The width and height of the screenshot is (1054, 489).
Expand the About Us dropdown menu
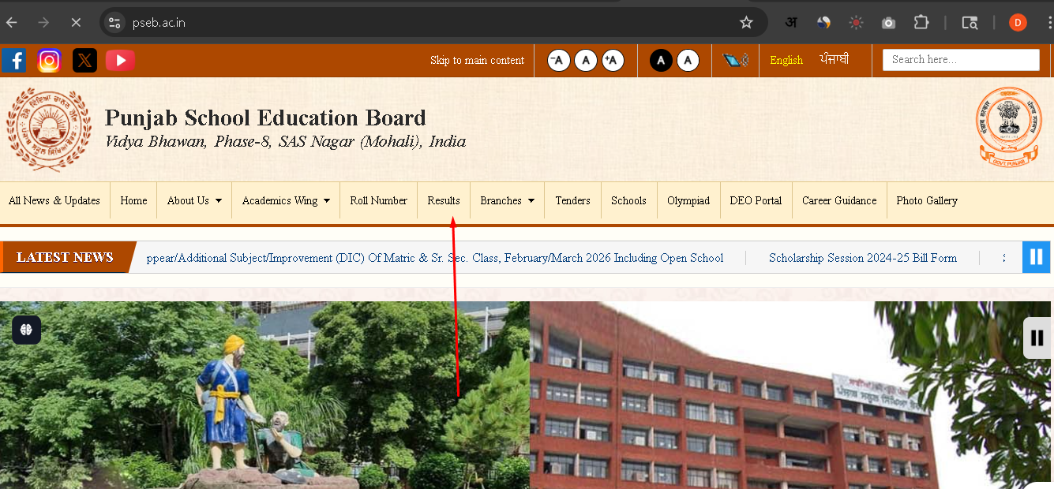[x=194, y=200]
